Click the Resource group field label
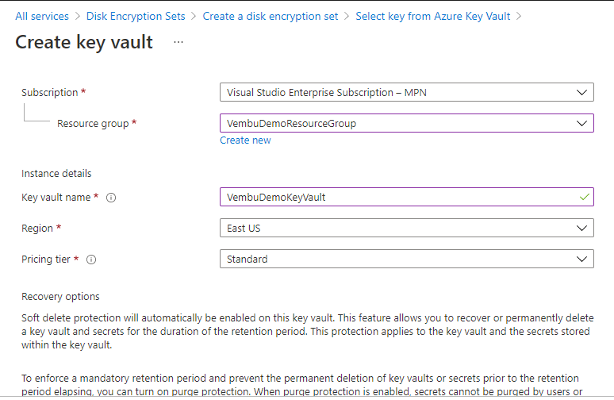614x400 pixels. [94, 124]
